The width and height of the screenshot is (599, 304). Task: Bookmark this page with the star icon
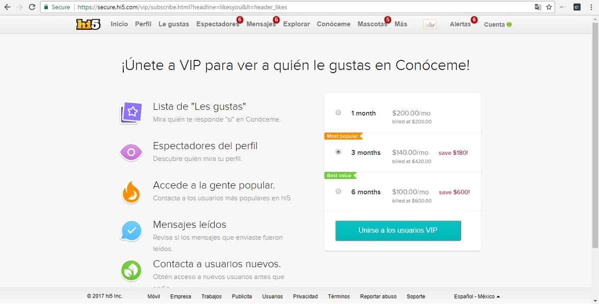click(549, 7)
